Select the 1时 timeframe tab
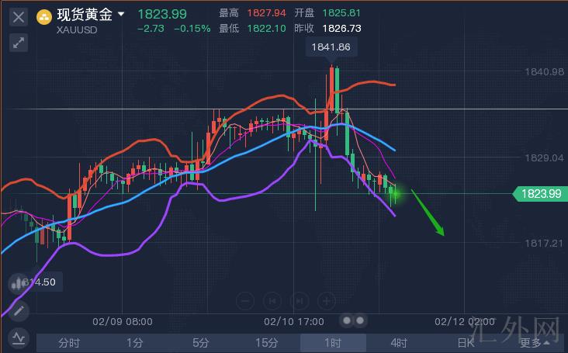 [x=333, y=343]
